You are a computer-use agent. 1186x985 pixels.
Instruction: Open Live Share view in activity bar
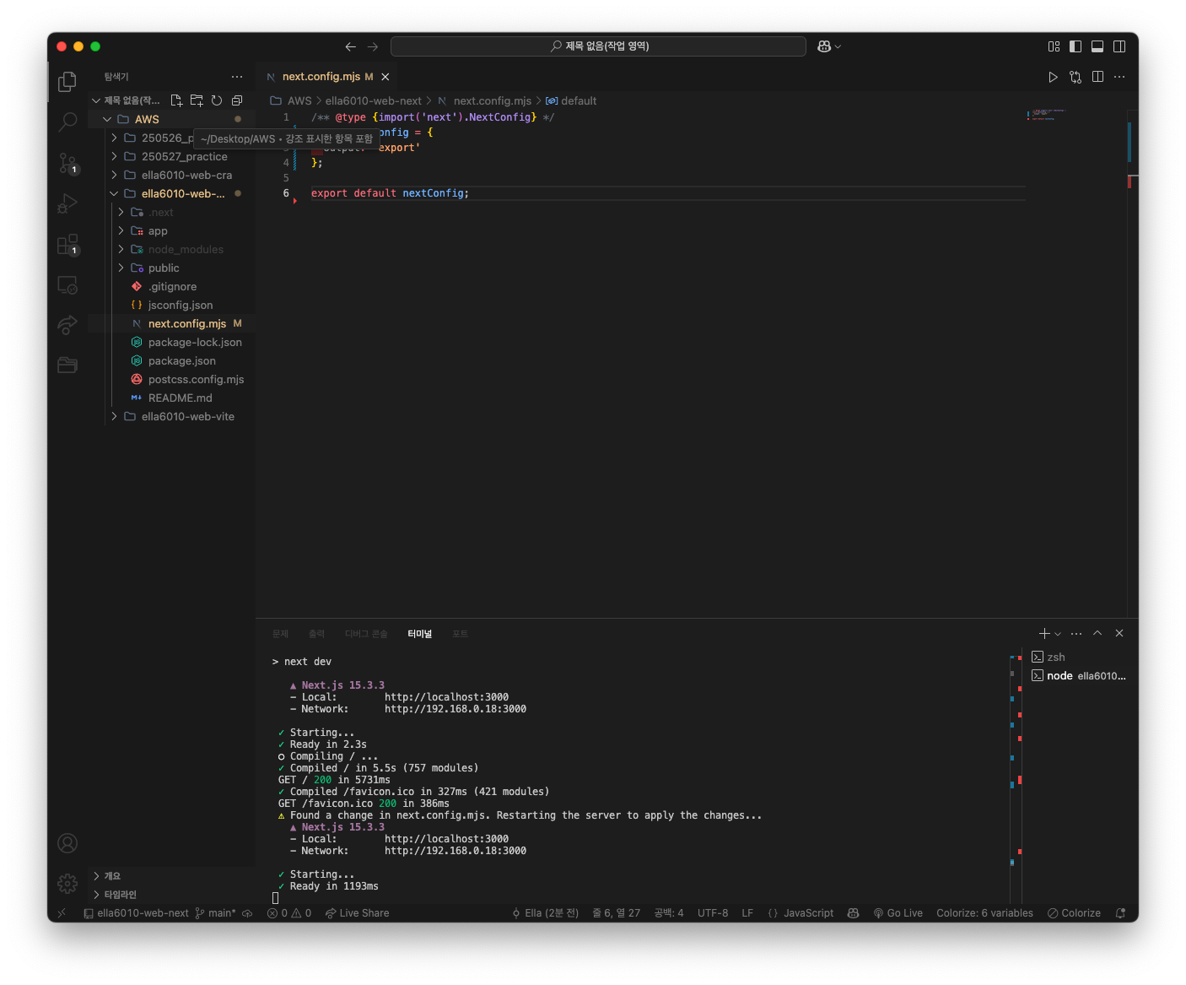pyautogui.click(x=67, y=325)
